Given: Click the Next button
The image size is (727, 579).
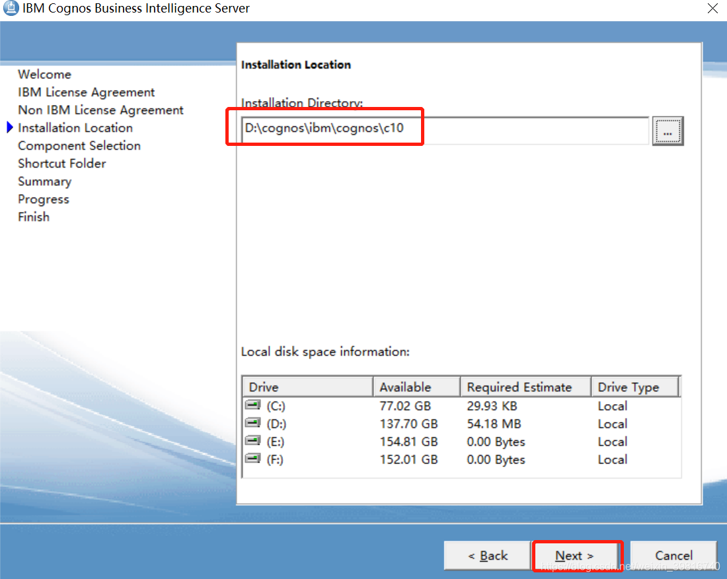Looking at the screenshot, I should pos(575,555).
